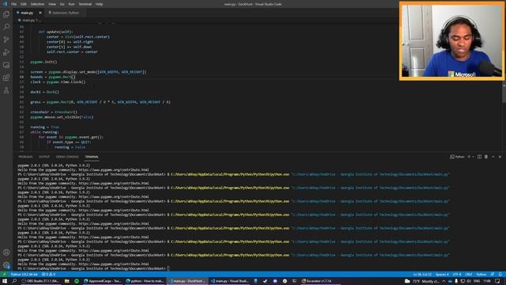The height and width of the screenshot is (285, 506).
Task: Click the 'ducki = Duck()' code line
Action: 44,92
